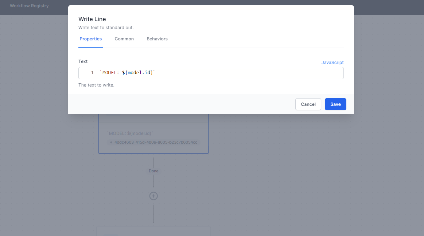Click the plus icon to add activity
Screen dimensions: 424x236
click(153, 196)
